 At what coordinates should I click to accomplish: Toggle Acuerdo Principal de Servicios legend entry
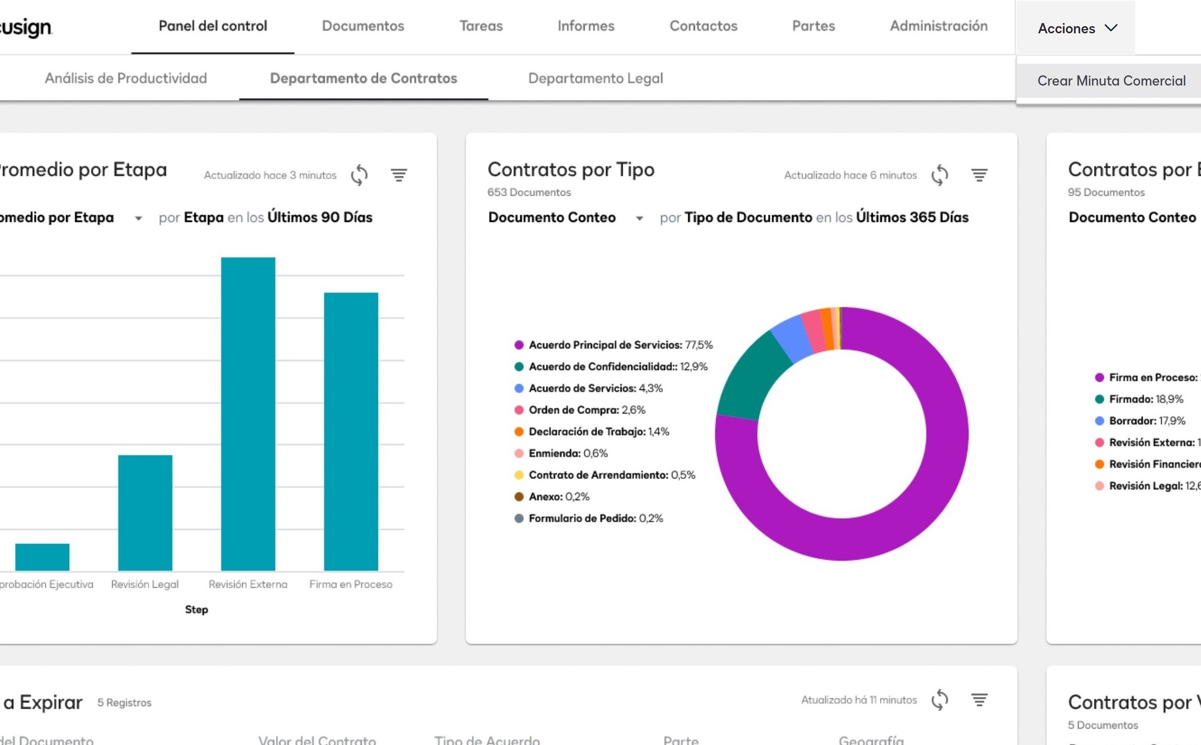tap(605, 345)
